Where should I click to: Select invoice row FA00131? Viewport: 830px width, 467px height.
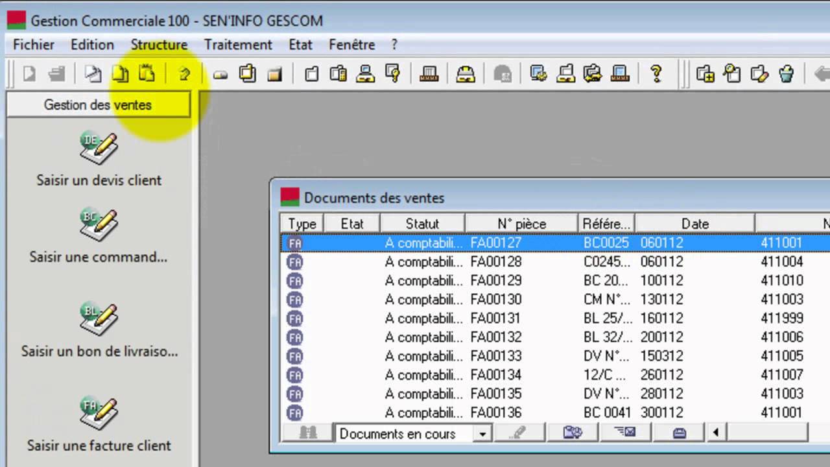coord(495,318)
